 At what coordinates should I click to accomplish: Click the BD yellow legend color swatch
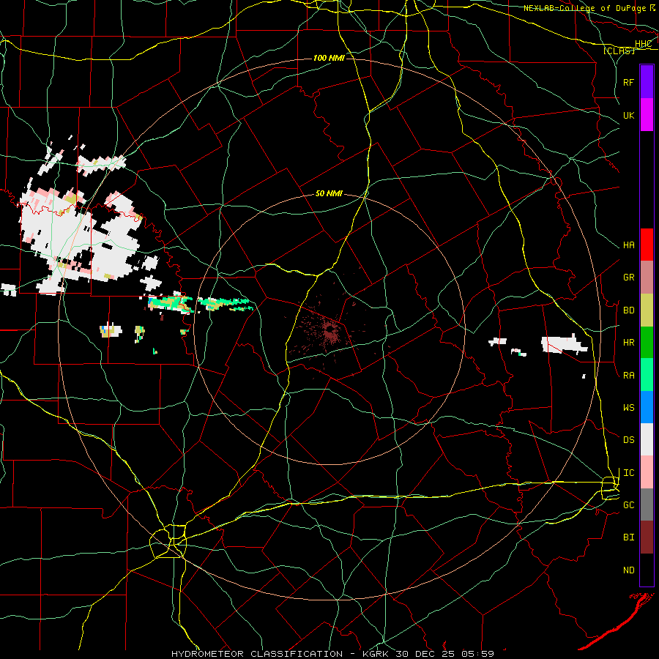(x=647, y=310)
